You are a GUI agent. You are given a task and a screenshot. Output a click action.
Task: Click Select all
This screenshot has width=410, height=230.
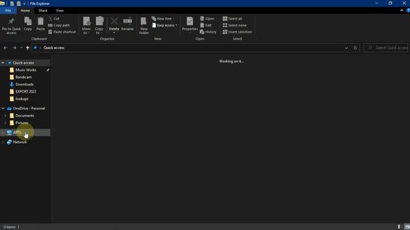(233, 19)
